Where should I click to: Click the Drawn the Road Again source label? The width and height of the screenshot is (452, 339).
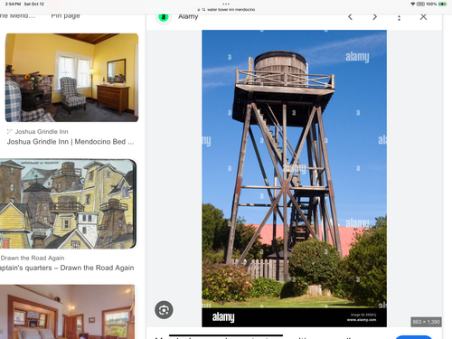click(33, 258)
